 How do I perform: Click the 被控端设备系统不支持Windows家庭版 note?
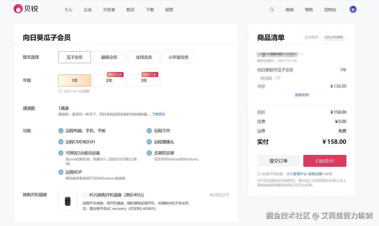(x=95, y=178)
